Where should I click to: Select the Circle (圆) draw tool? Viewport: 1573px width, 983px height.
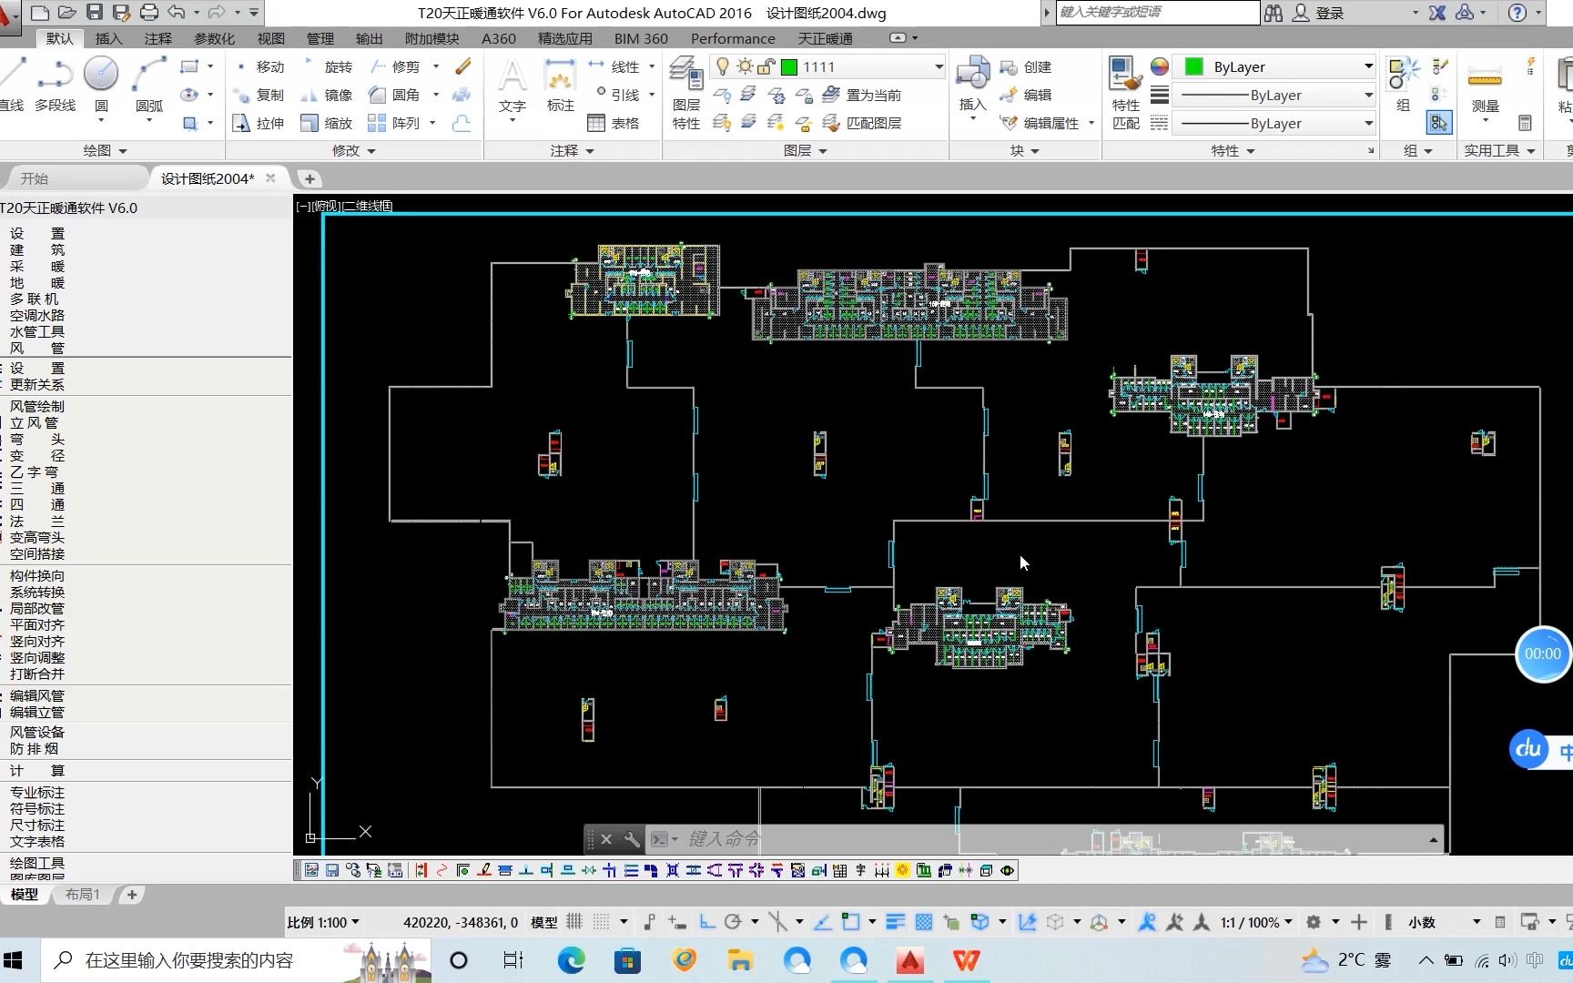pos(101,84)
